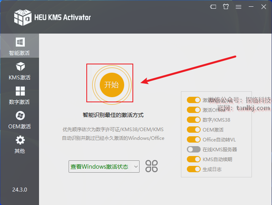The image size is (272, 205).
Task: Click the HEU cube logo
Action: tap(23, 17)
